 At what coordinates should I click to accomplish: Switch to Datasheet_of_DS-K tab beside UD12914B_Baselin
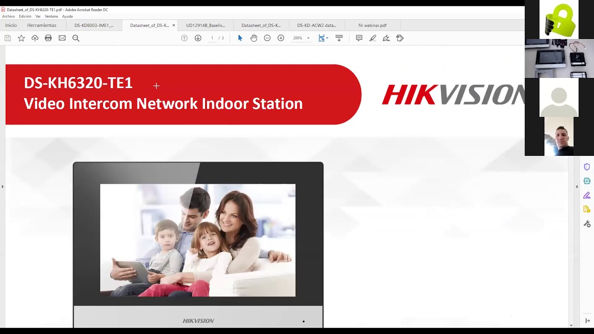261,26
